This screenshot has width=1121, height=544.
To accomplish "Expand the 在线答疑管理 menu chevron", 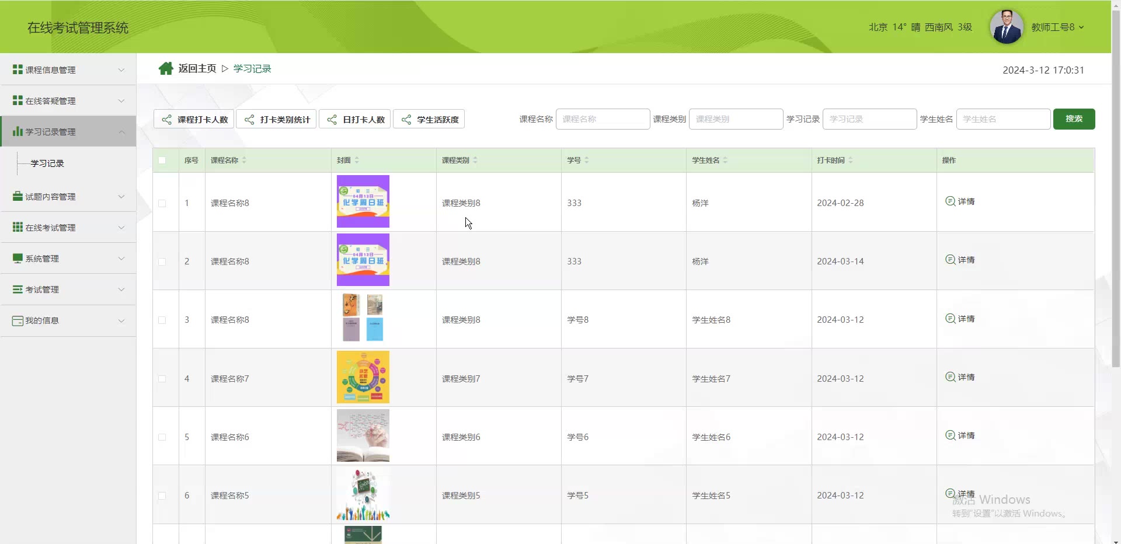I will tap(121, 101).
